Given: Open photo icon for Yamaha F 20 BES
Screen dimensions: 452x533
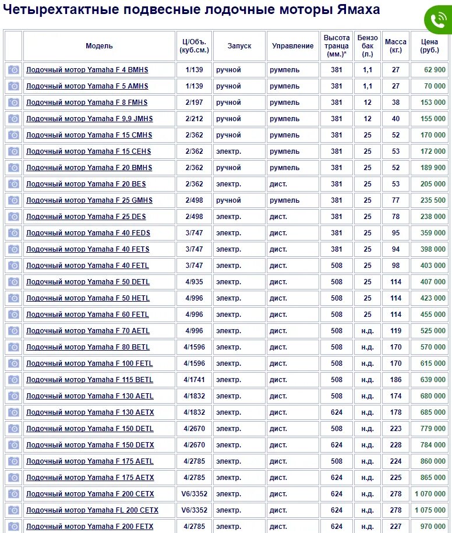Looking at the screenshot, I should click(x=13, y=184).
